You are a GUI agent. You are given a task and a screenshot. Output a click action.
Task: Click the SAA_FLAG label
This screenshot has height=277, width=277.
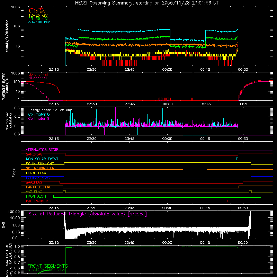tap(34, 182)
